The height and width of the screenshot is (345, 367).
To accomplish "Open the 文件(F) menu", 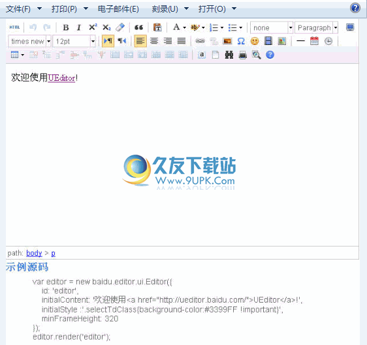I will [x=24, y=9].
